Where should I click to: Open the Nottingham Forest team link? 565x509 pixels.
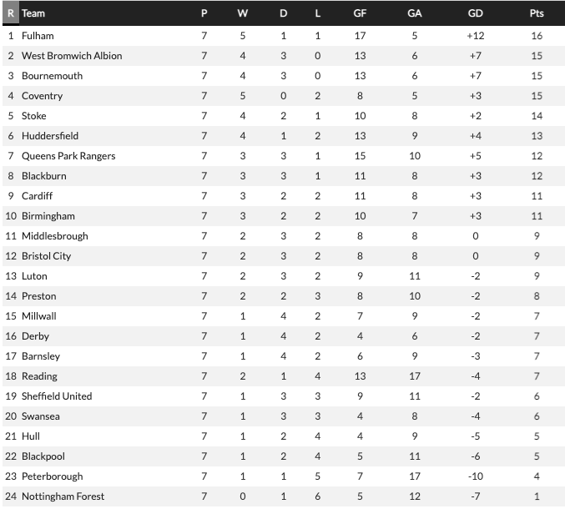click(63, 496)
